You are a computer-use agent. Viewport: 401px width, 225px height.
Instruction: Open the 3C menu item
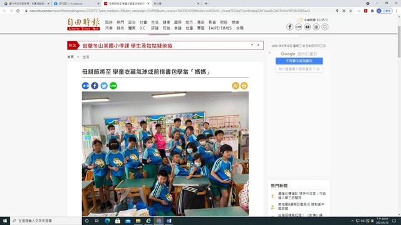point(142,28)
